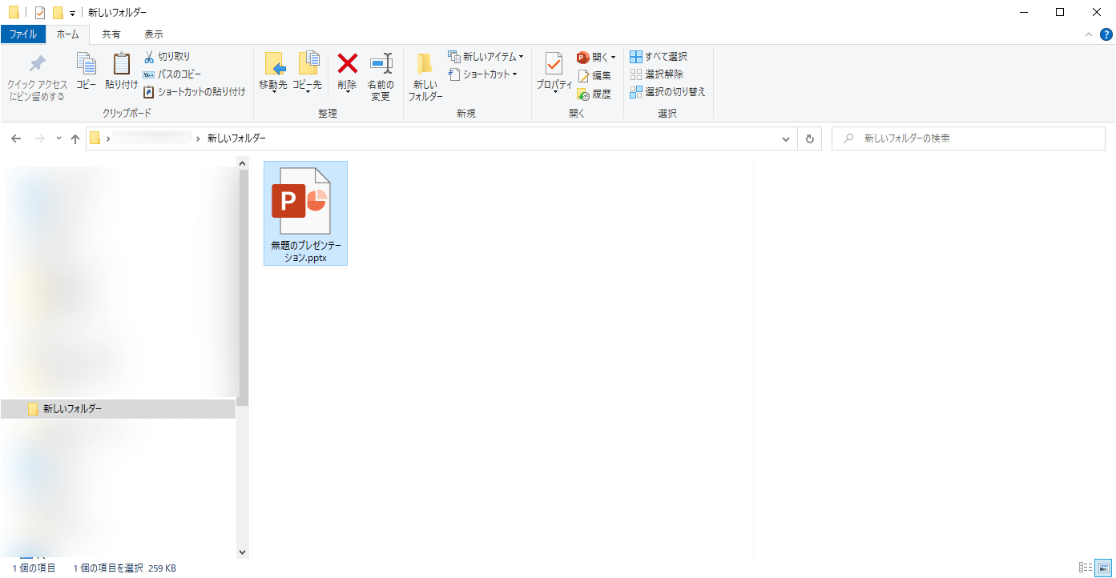Expand the New item (新しいアイテム) dropdown
The height and width of the screenshot is (578, 1116).
pos(521,57)
